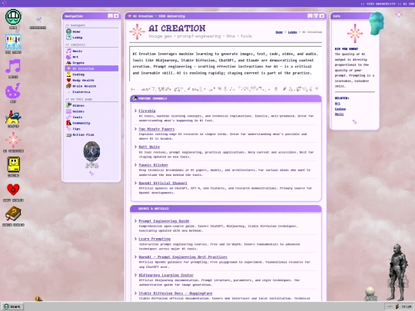Image resolution: width=415 pixels, height=311 pixels.
Task: Open the purple paint palette desktop icon
Action: click(x=13, y=91)
